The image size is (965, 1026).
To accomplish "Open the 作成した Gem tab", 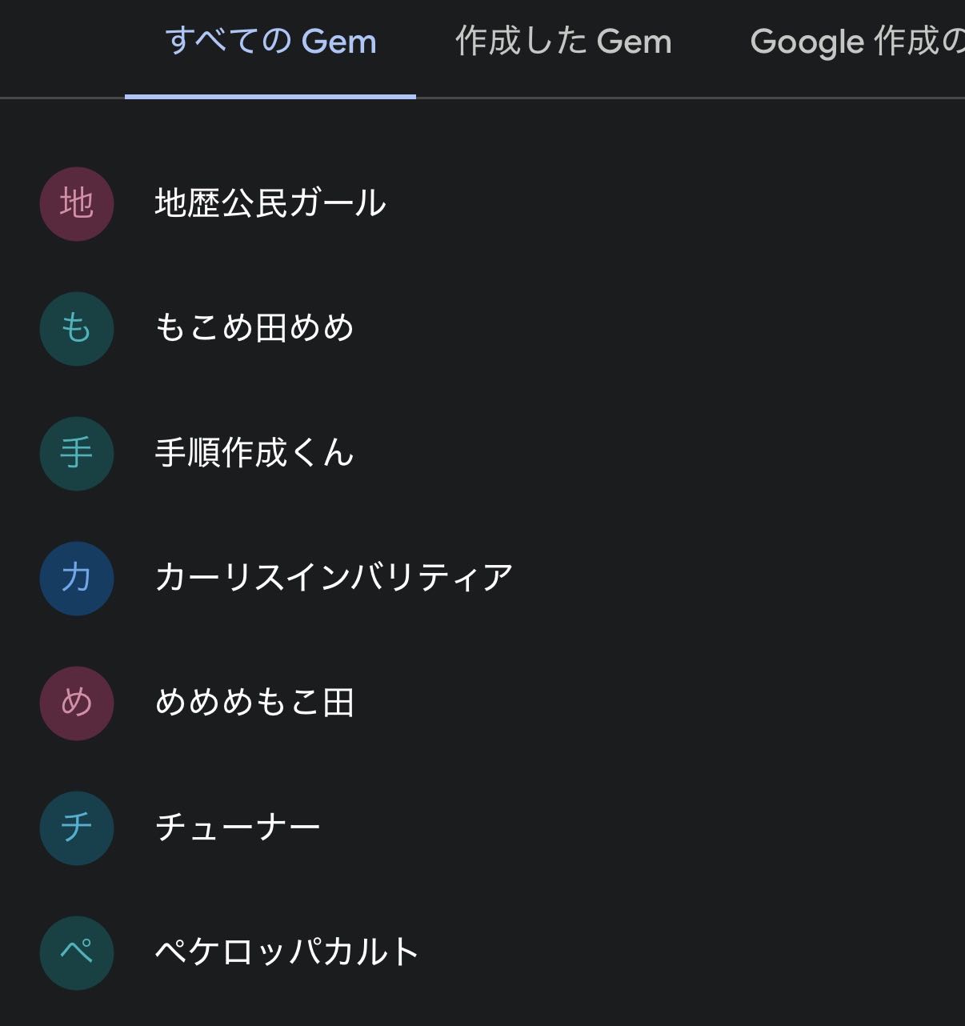I will tap(563, 42).
